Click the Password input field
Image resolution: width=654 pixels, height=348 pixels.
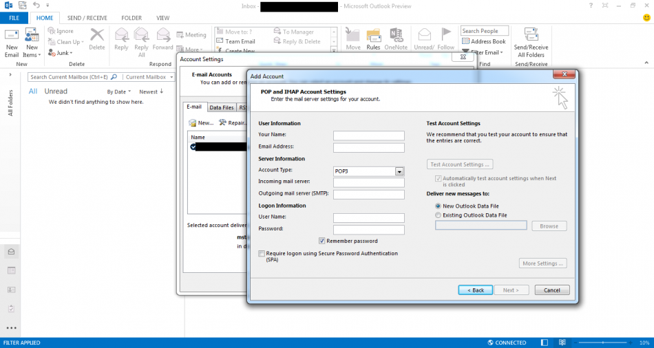(369, 230)
